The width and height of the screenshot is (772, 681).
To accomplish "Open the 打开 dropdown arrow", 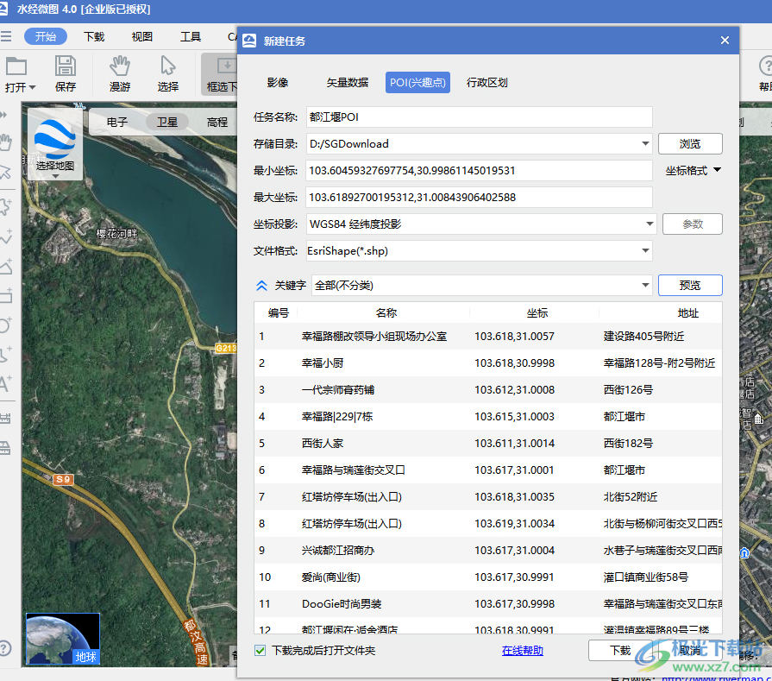I will (x=33, y=87).
